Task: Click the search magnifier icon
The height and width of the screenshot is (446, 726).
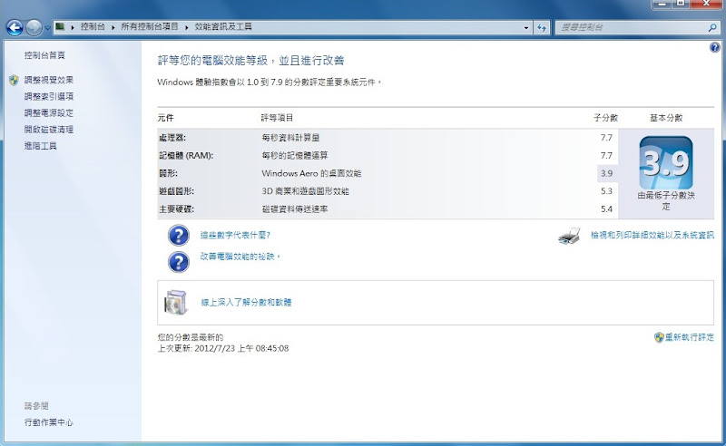Action: tap(712, 28)
